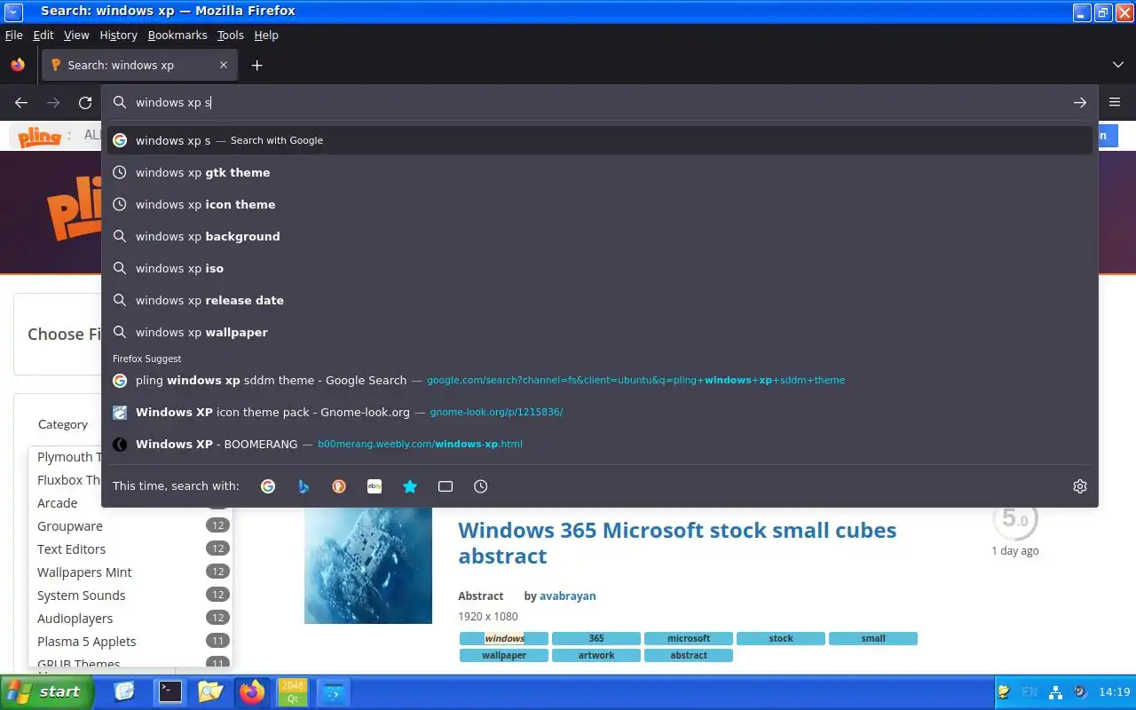Search open tabs using the tab icon
Viewport: 1136px width, 710px height.
coord(446,486)
